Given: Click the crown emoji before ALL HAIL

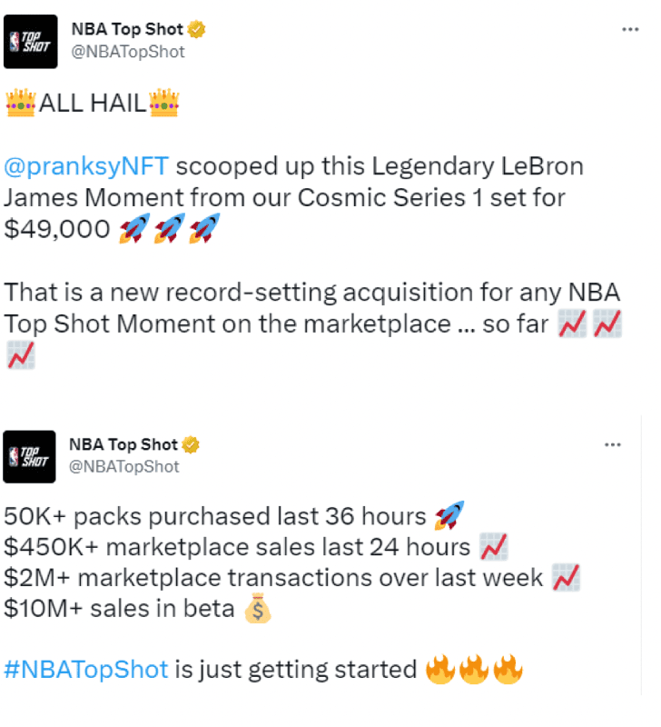Looking at the screenshot, I should click(x=20, y=103).
